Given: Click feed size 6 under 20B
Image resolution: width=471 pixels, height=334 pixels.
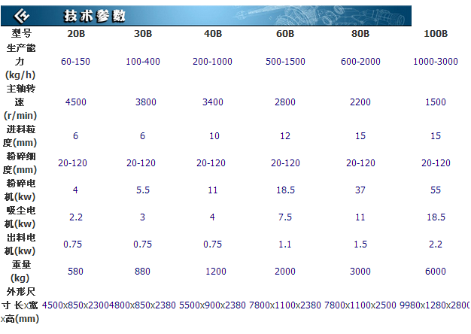Looking at the screenshot, I should (75, 136).
